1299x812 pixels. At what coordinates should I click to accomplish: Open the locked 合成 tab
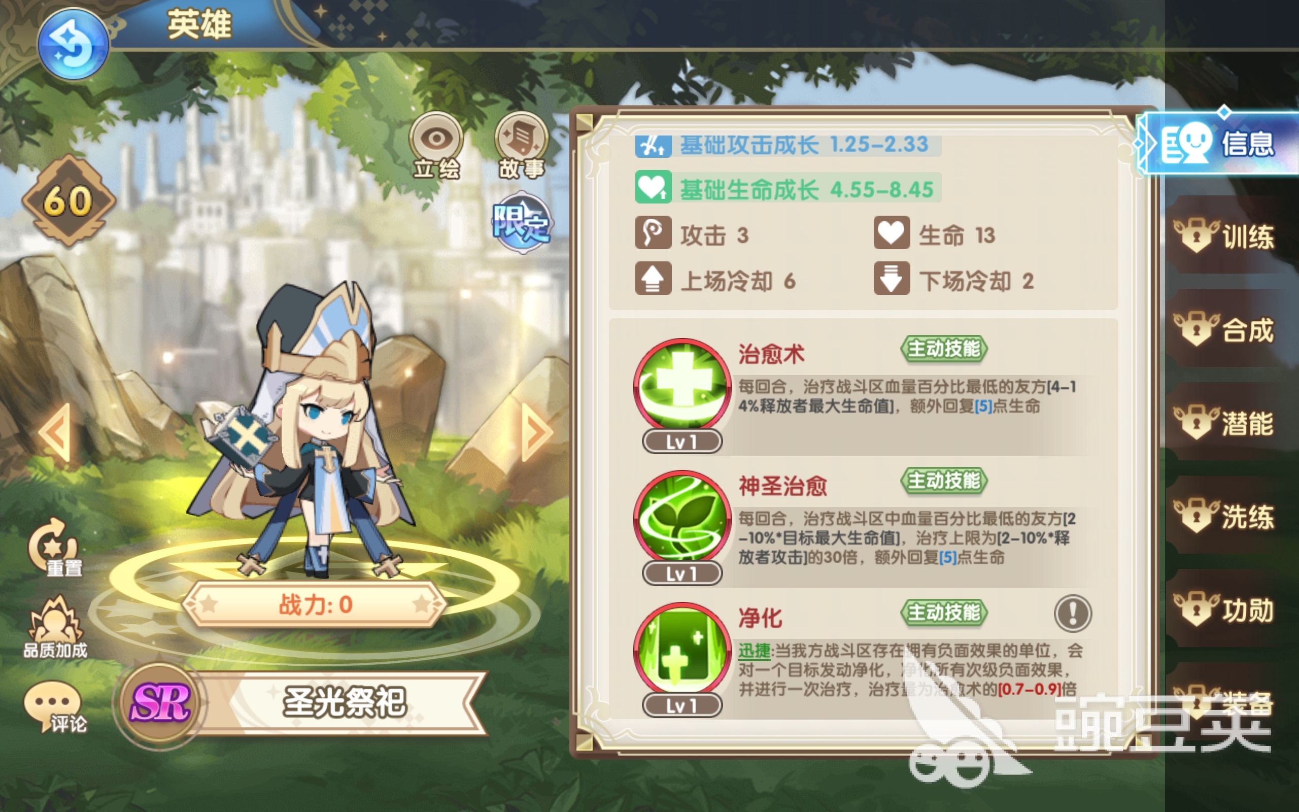click(1226, 330)
